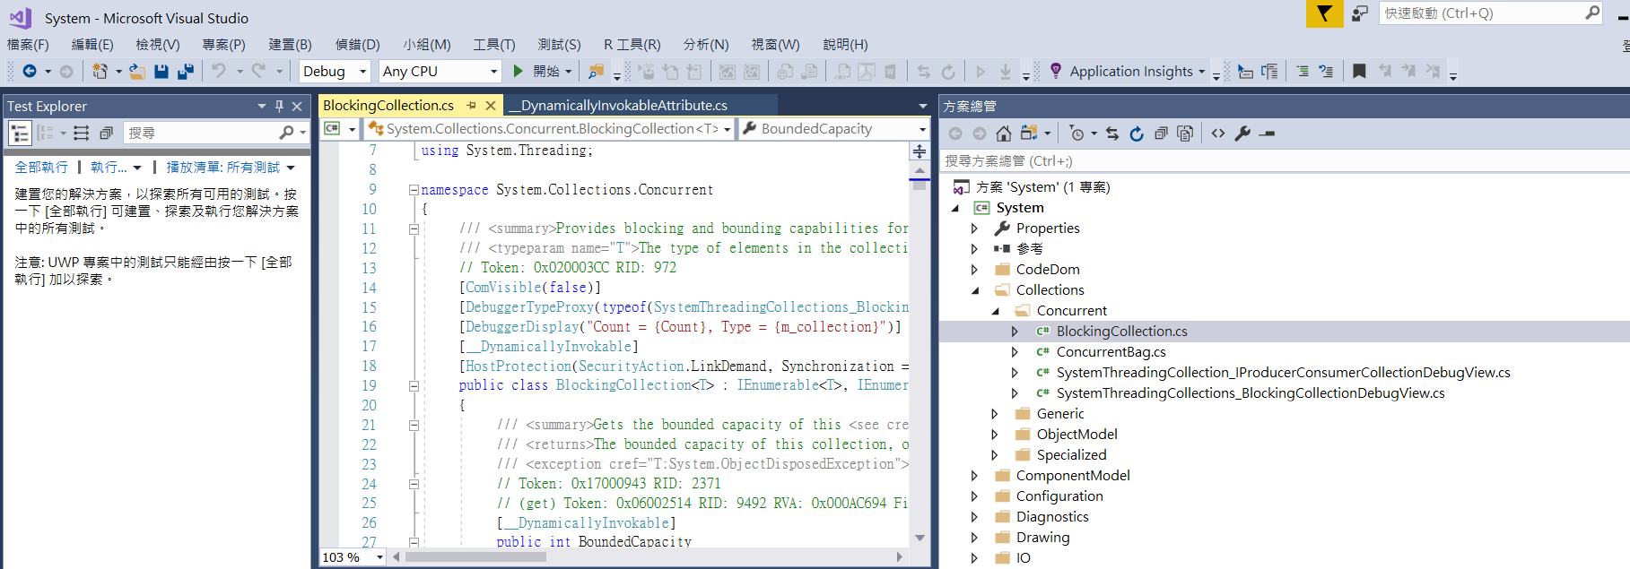1630x569 pixels.
Task: Click split editor handle above scrollbar
Action: point(920,151)
